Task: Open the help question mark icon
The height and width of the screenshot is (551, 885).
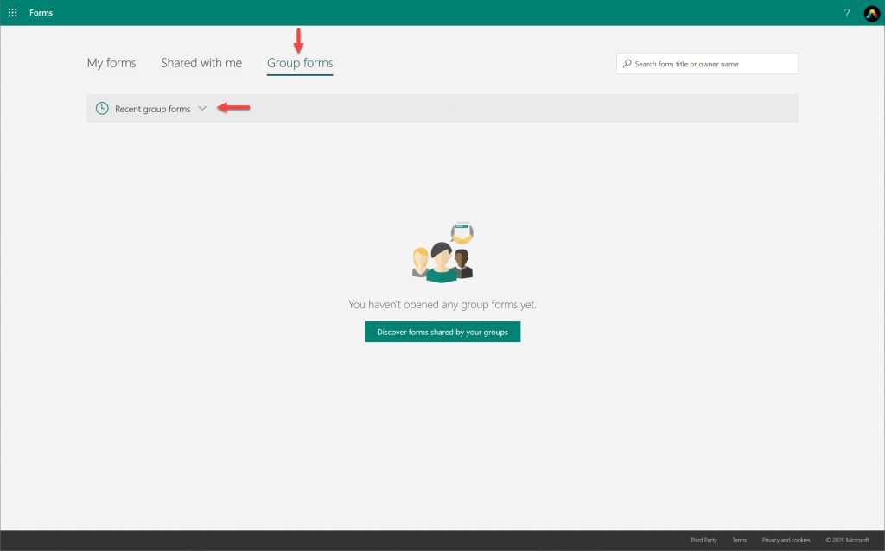Action: click(x=847, y=13)
